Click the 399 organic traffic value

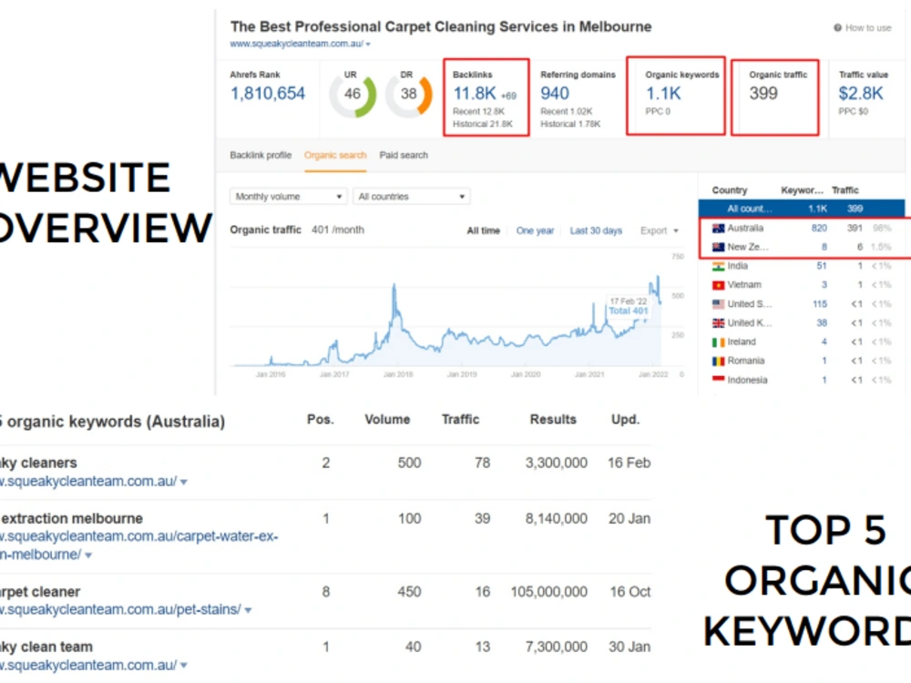(763, 94)
